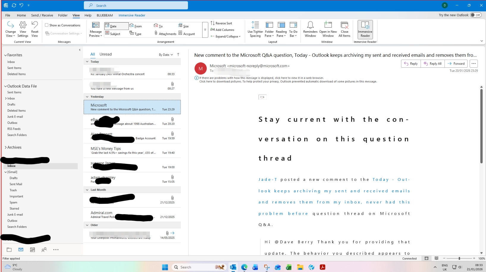Open View Settings dialog
The height and width of the screenshot is (272, 486).
click(x=23, y=29)
